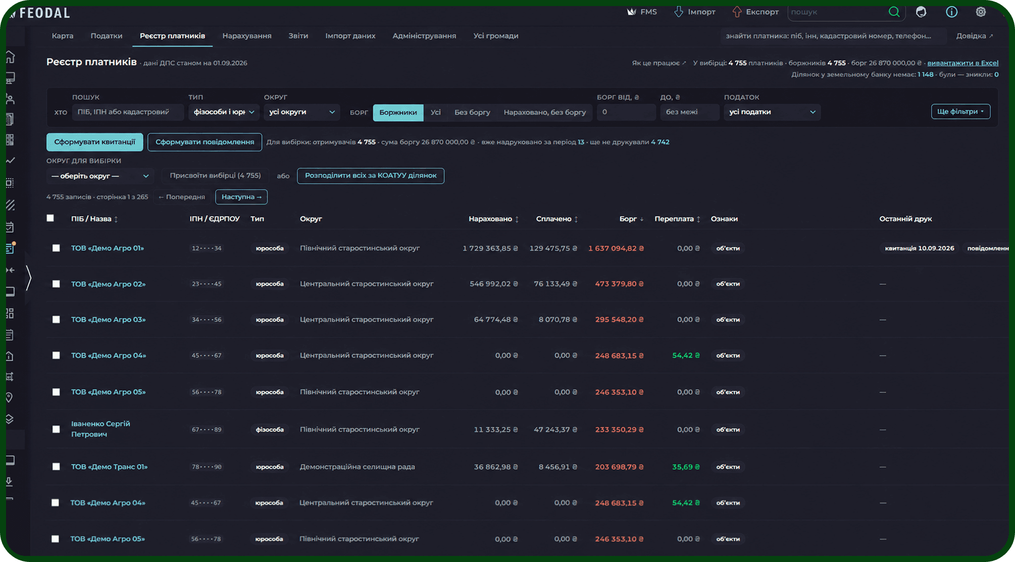Click the Експорт upload icon
This screenshot has width=1015, height=562.
(x=737, y=12)
